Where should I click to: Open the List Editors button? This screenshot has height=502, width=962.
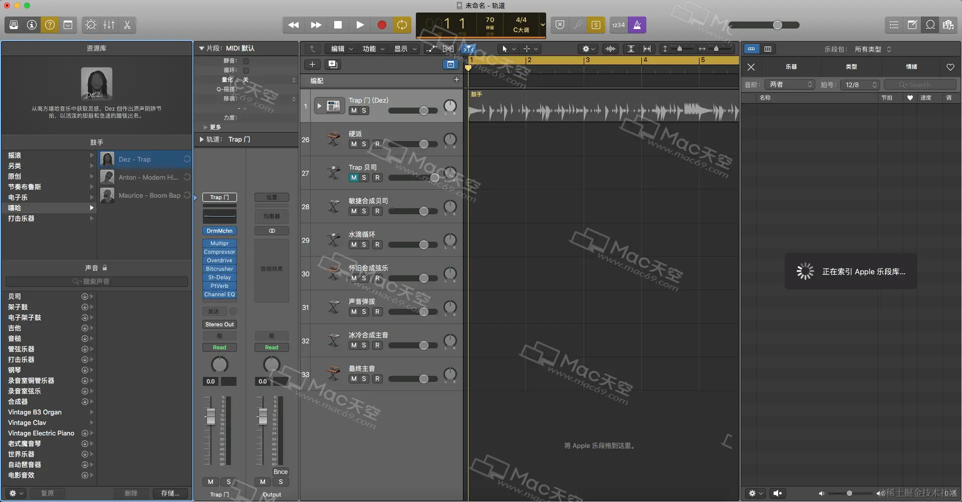point(894,25)
